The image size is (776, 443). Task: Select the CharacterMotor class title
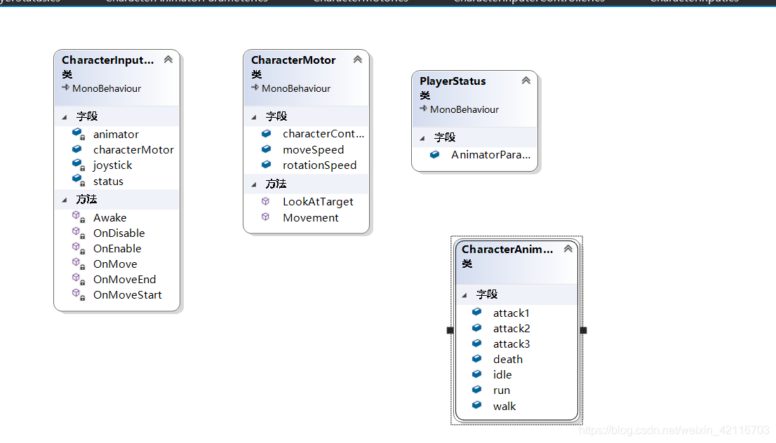click(293, 60)
